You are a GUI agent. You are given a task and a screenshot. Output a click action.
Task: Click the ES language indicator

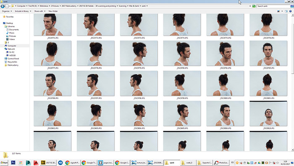tap(232, 163)
